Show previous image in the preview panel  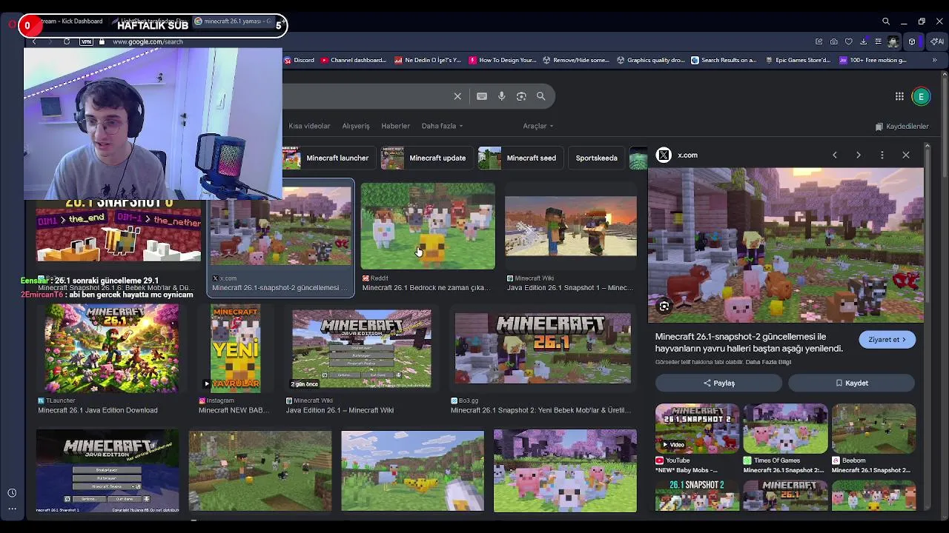pyautogui.click(x=835, y=155)
